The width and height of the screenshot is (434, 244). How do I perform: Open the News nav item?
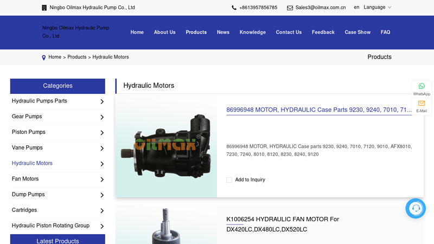coord(223,33)
